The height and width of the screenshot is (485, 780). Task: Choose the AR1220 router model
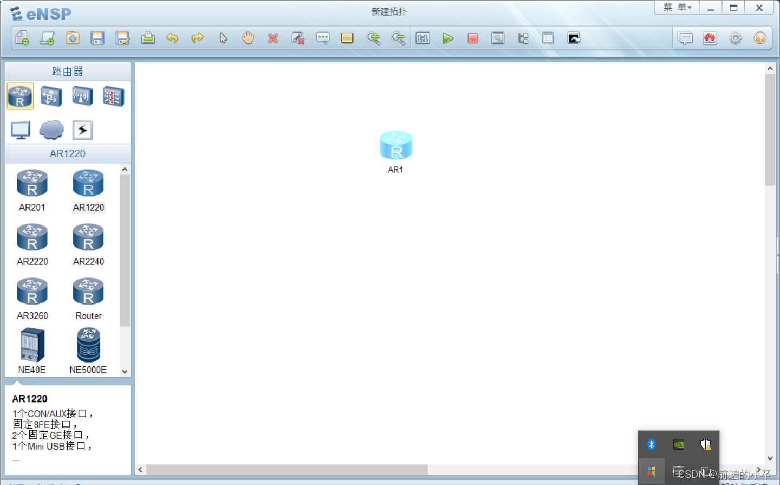point(88,191)
